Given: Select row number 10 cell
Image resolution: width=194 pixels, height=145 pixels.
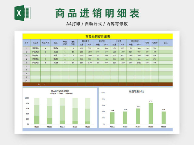Looking at the screenshot, I should click(26, 81).
